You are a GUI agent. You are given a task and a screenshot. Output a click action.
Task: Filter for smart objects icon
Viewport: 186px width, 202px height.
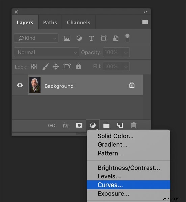[116, 38]
